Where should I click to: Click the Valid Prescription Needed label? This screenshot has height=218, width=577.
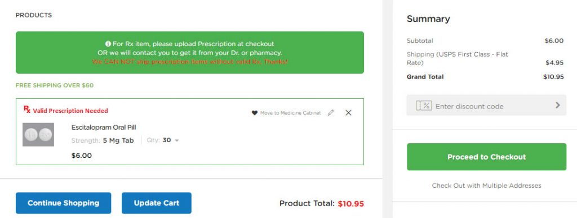tap(70, 111)
